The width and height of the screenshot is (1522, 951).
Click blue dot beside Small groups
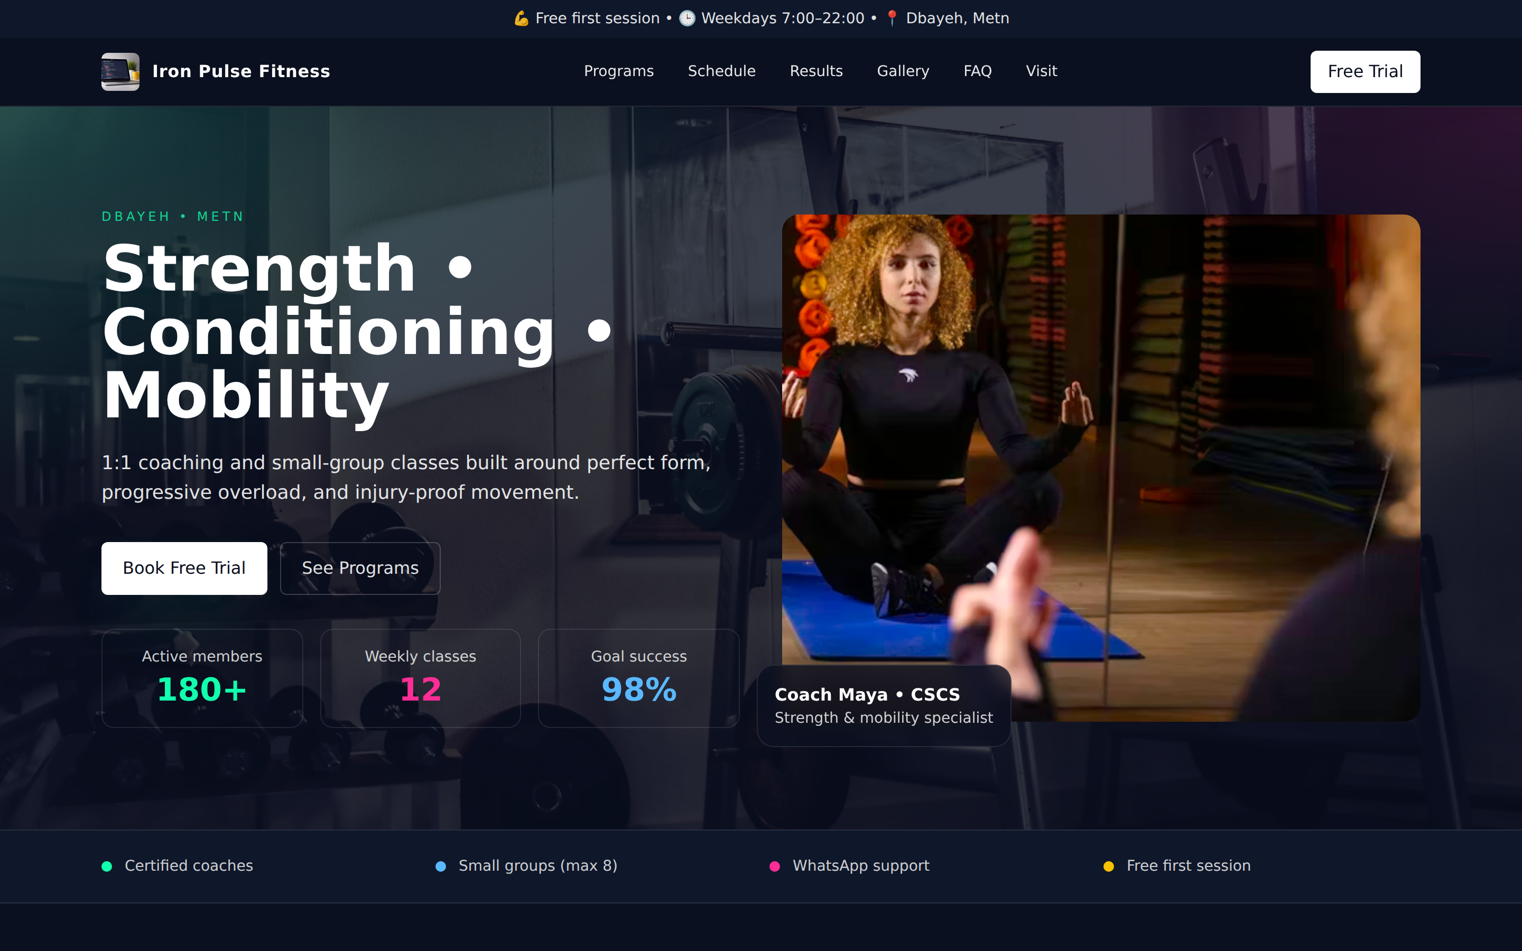[x=441, y=866]
